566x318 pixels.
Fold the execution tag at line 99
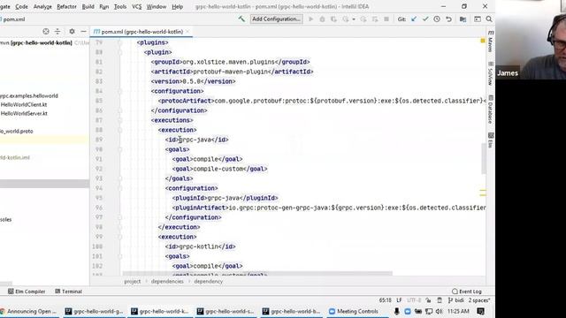120,237
